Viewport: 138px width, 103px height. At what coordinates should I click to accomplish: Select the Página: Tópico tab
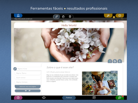coord(28,73)
